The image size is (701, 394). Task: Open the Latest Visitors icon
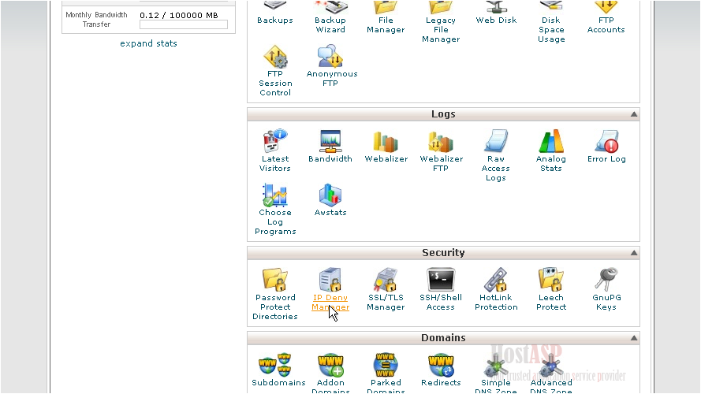[275, 142]
